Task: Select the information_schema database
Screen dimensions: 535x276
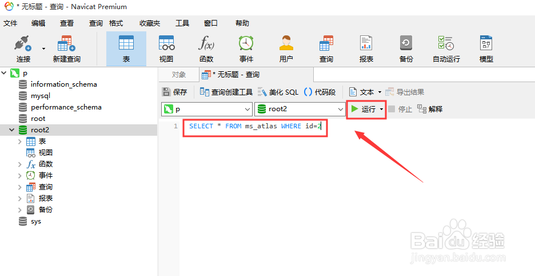Action: coord(63,84)
